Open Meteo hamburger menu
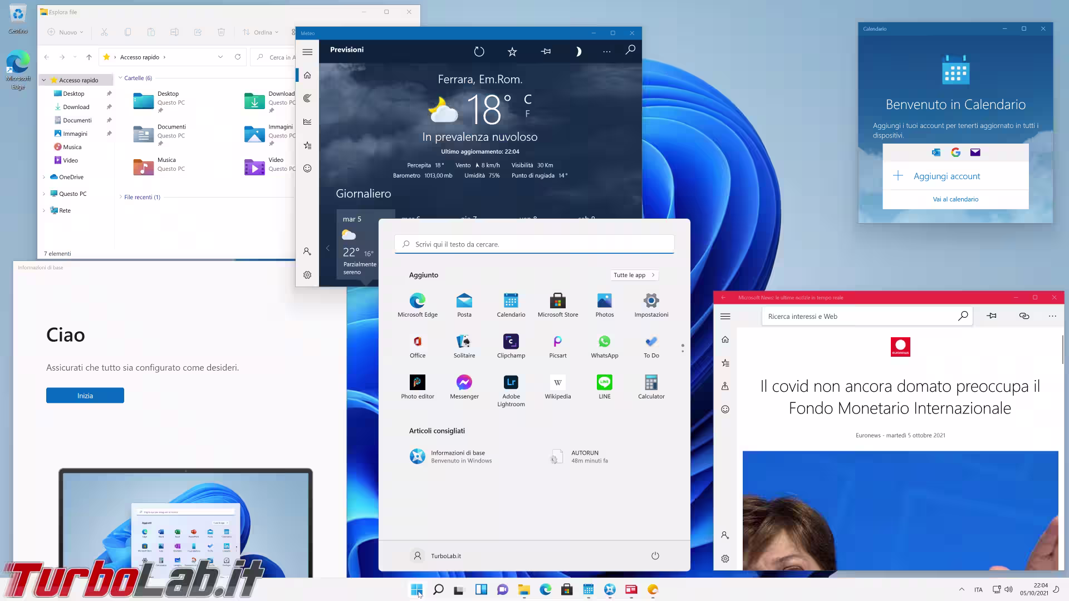The image size is (1069, 601). point(307,52)
